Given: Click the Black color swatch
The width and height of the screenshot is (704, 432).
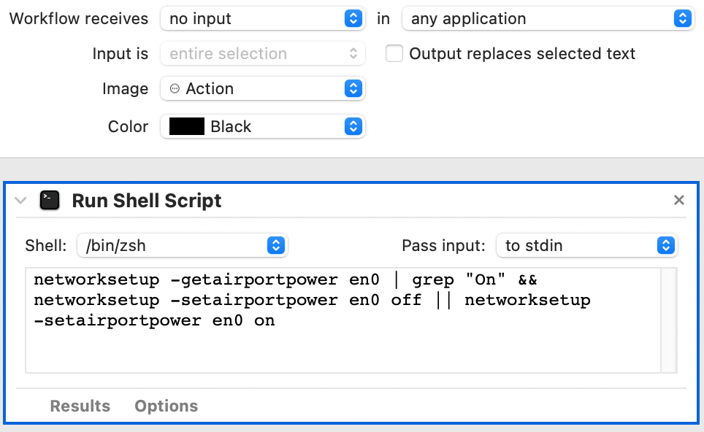Looking at the screenshot, I should (x=186, y=126).
